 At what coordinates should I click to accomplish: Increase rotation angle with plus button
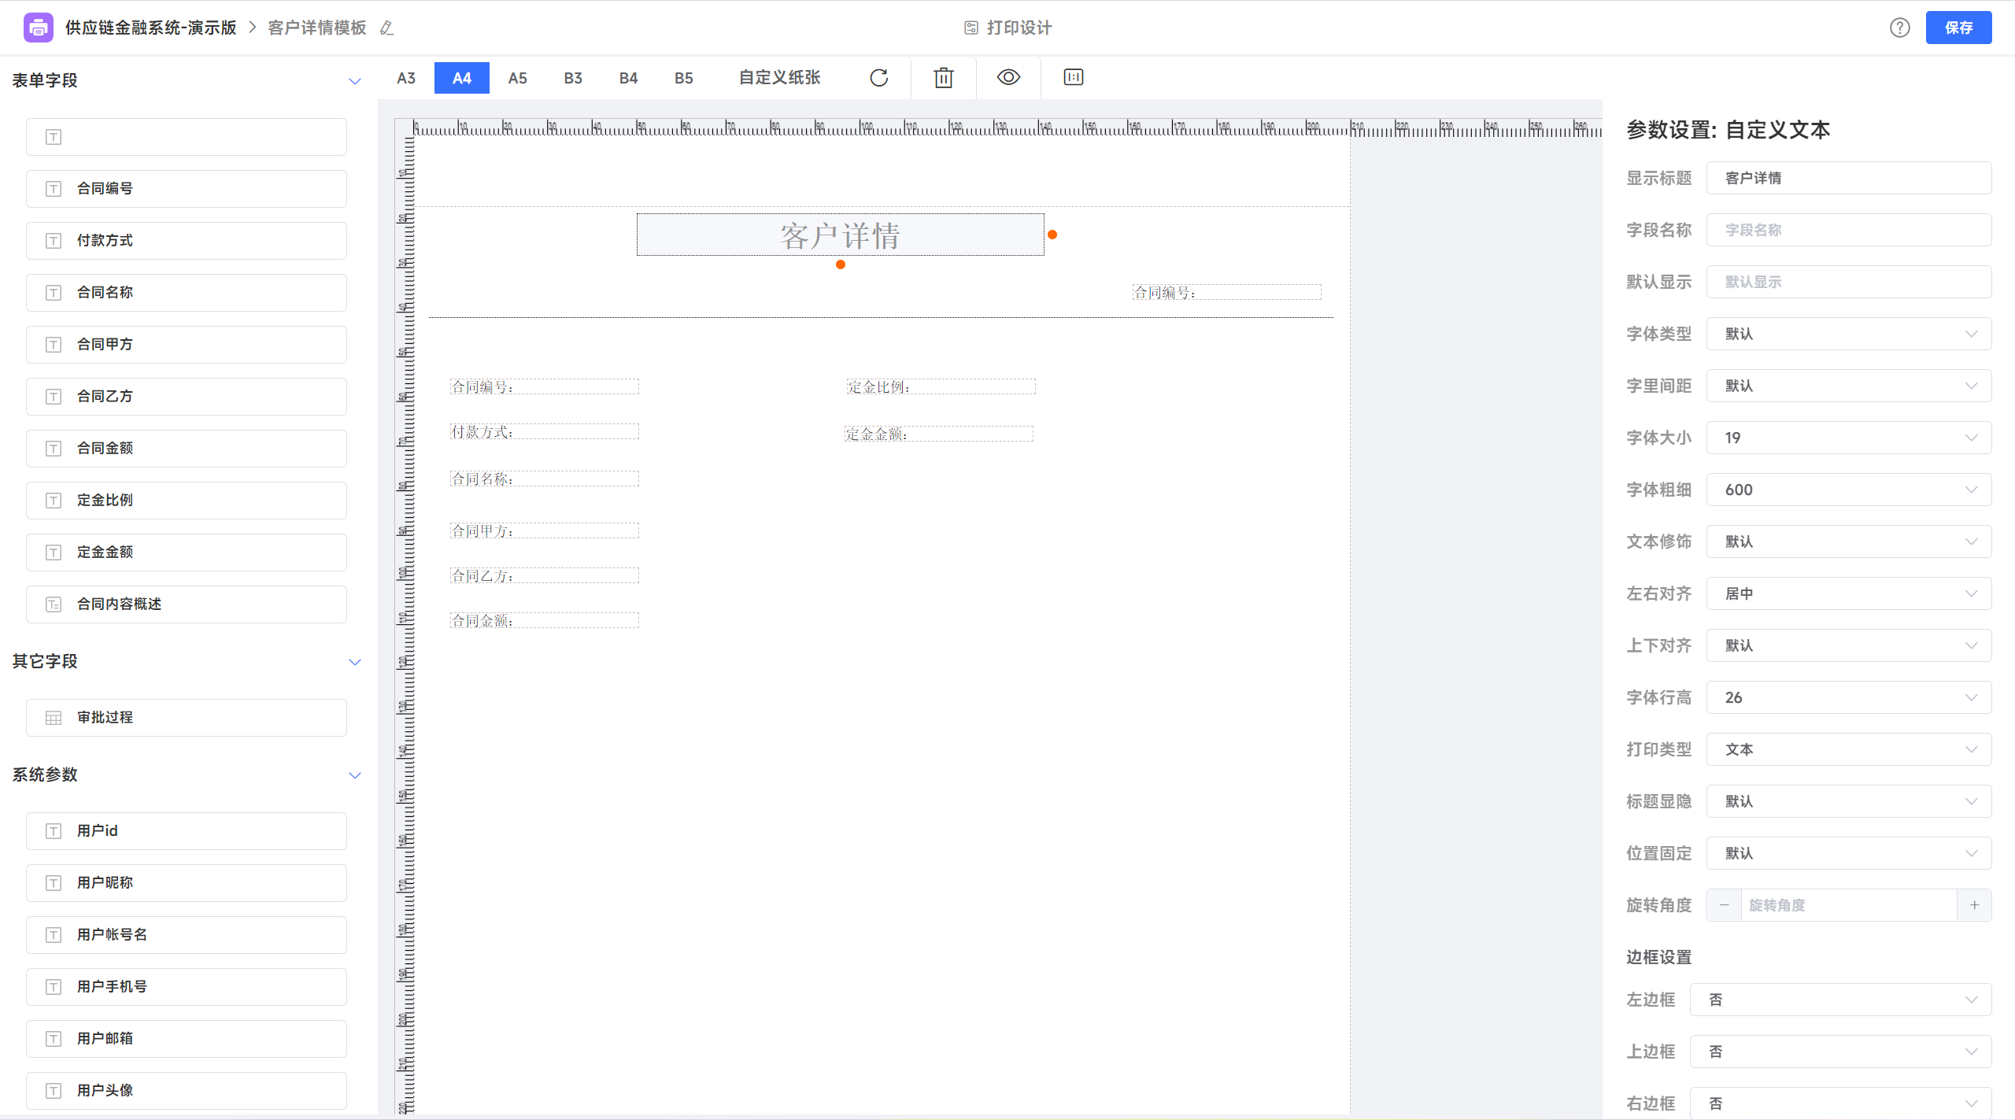pyautogui.click(x=1974, y=905)
